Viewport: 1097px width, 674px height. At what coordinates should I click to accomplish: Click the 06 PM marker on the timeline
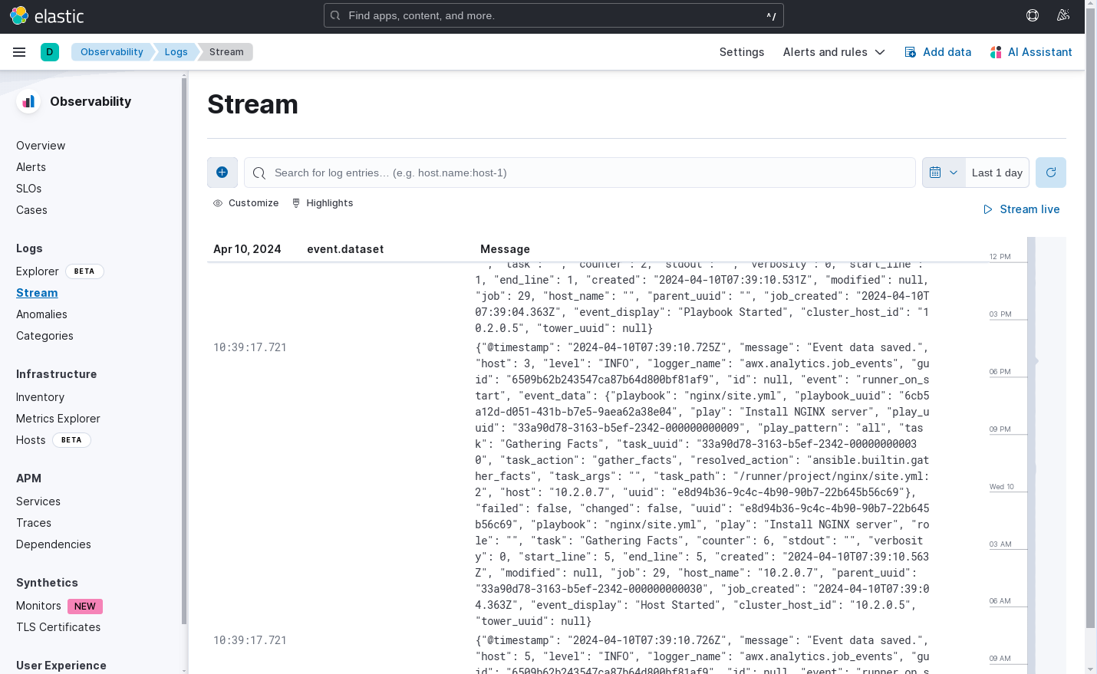[x=1000, y=372]
